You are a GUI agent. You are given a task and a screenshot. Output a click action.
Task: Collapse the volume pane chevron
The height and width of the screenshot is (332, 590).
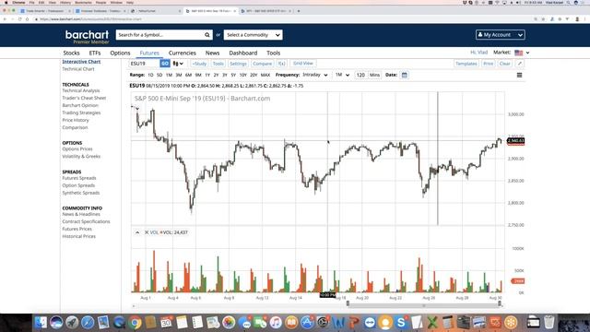(137, 232)
